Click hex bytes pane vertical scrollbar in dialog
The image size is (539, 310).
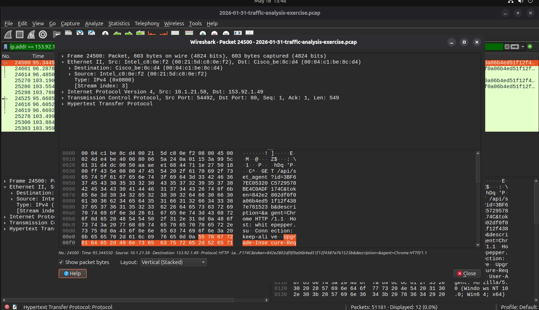pos(478,199)
